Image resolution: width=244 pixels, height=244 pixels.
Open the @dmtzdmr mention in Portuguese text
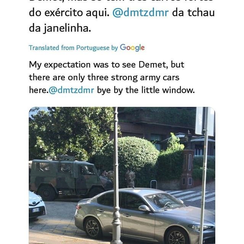click(x=141, y=13)
